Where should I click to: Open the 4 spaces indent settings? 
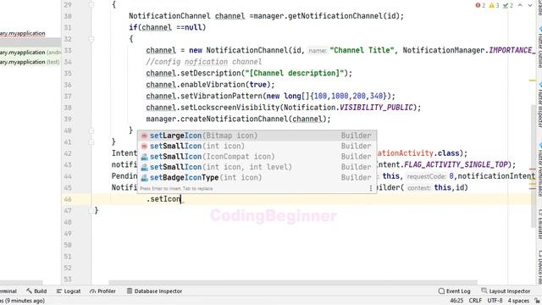[518, 301]
